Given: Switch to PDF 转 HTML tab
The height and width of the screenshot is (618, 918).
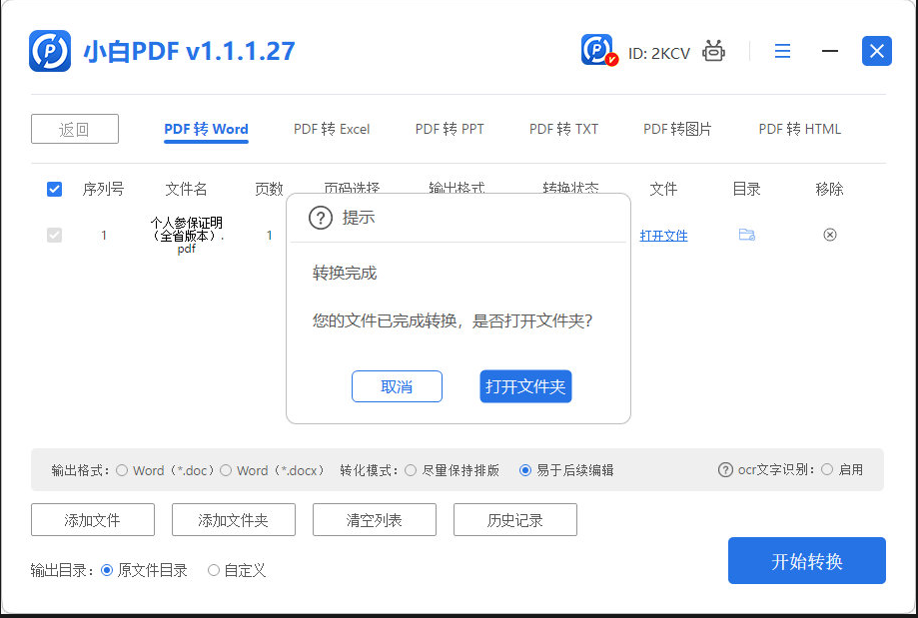Looking at the screenshot, I should [x=800, y=130].
